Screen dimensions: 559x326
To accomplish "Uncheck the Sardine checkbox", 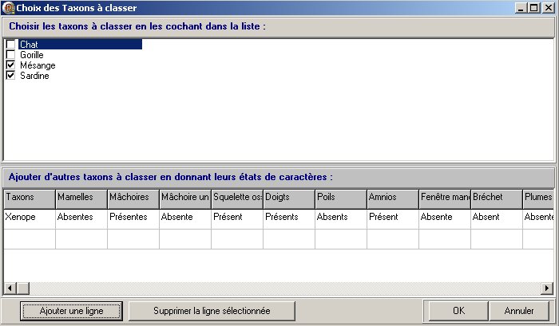I will click(10, 76).
